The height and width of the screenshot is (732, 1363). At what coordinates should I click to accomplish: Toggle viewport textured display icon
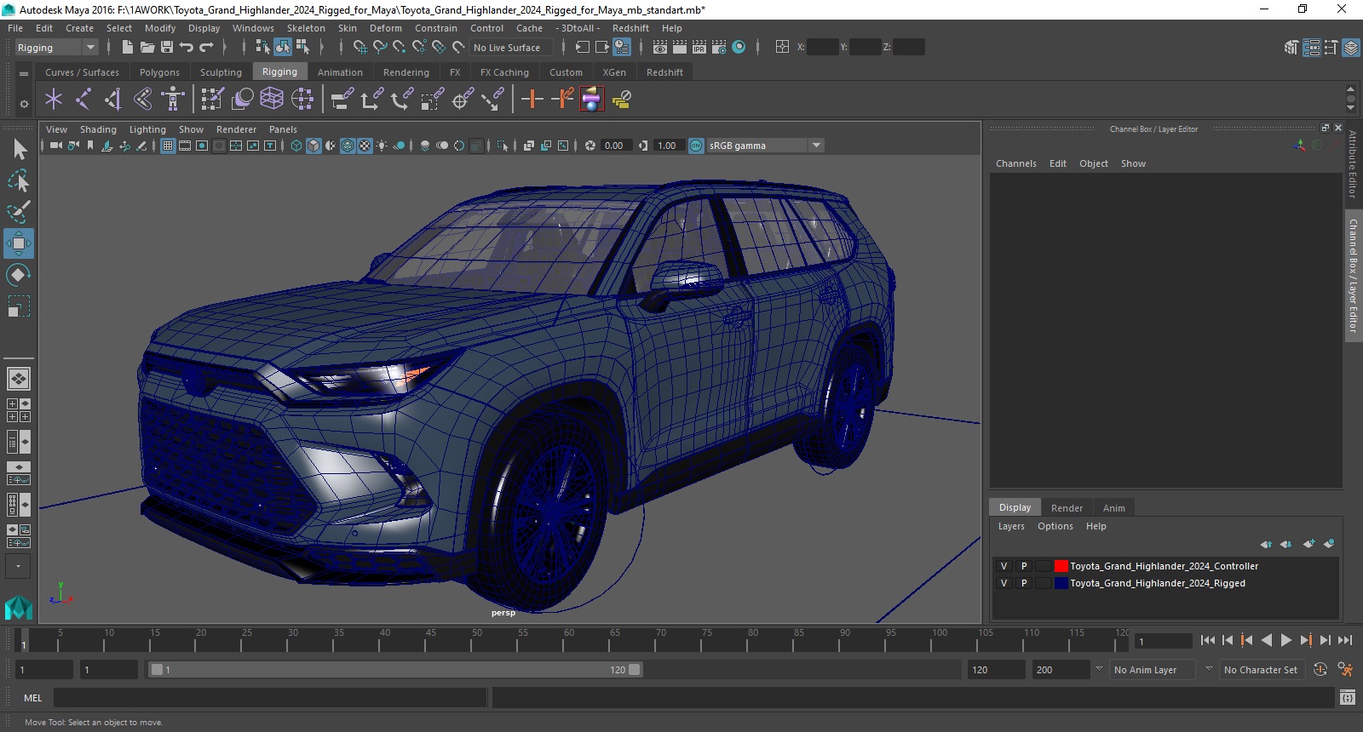pyautogui.click(x=365, y=146)
